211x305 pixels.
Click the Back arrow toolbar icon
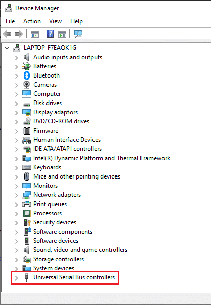(7, 34)
